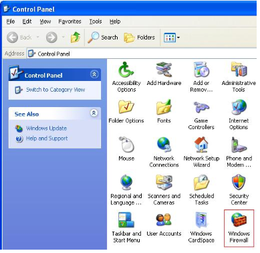260x253 pixels.
Task: Open Mouse settings icon
Action: [x=126, y=149]
